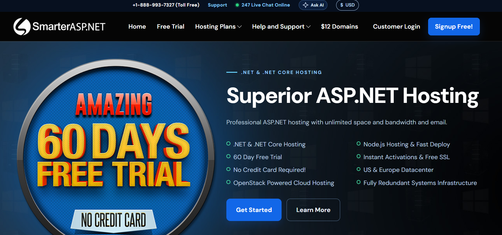Screen dimensions: 502x235
Task: Click the SmarterASP.NET swirl logo icon
Action: [22, 26]
